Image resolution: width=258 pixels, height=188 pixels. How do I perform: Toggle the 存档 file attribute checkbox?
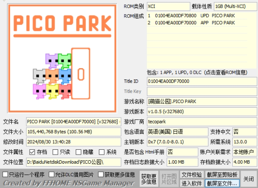(32, 152)
